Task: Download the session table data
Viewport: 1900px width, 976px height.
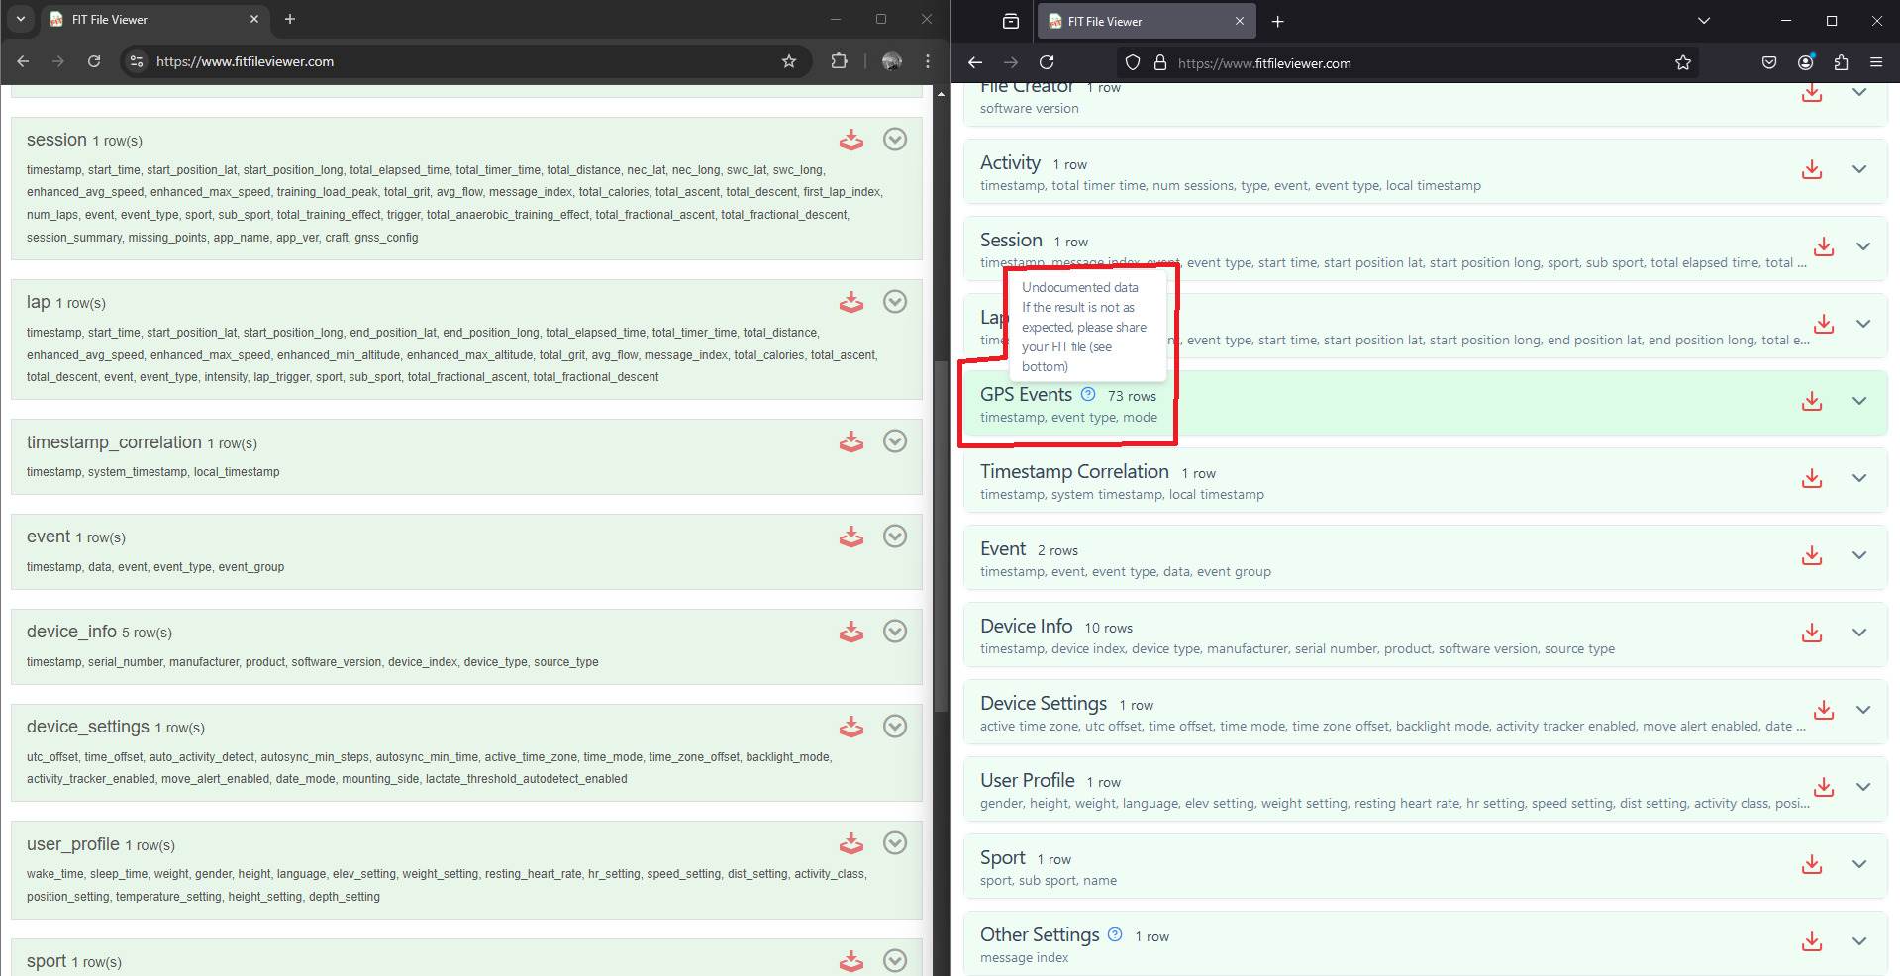Action: [850, 141]
